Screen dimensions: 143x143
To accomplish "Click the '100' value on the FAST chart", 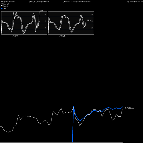I will coord(42,11).
